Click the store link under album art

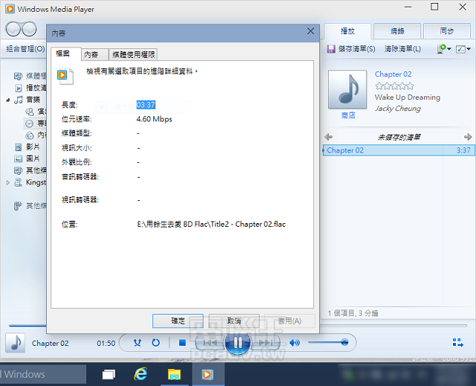coord(348,115)
